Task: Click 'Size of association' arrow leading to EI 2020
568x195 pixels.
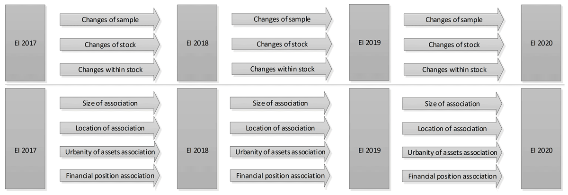Action: [x=452, y=104]
